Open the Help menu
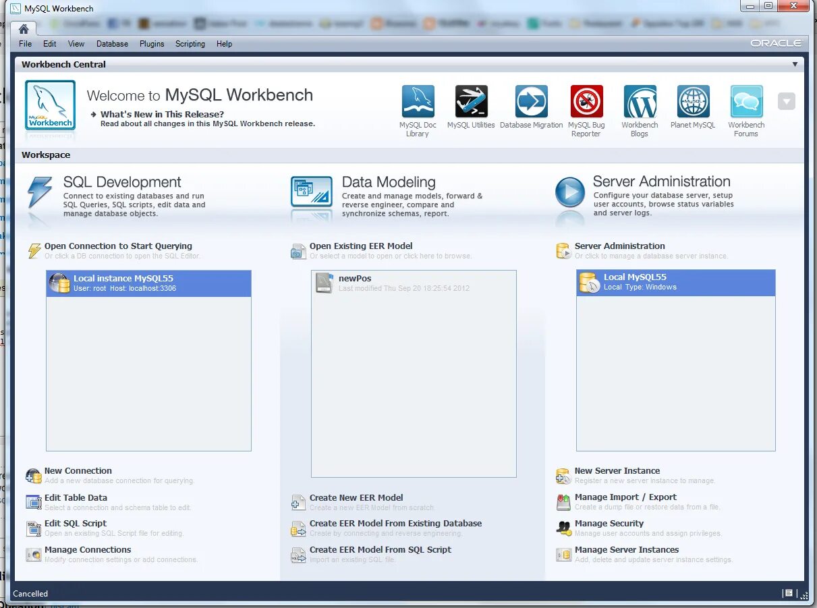Screen dimensions: 817x608 [x=224, y=44]
